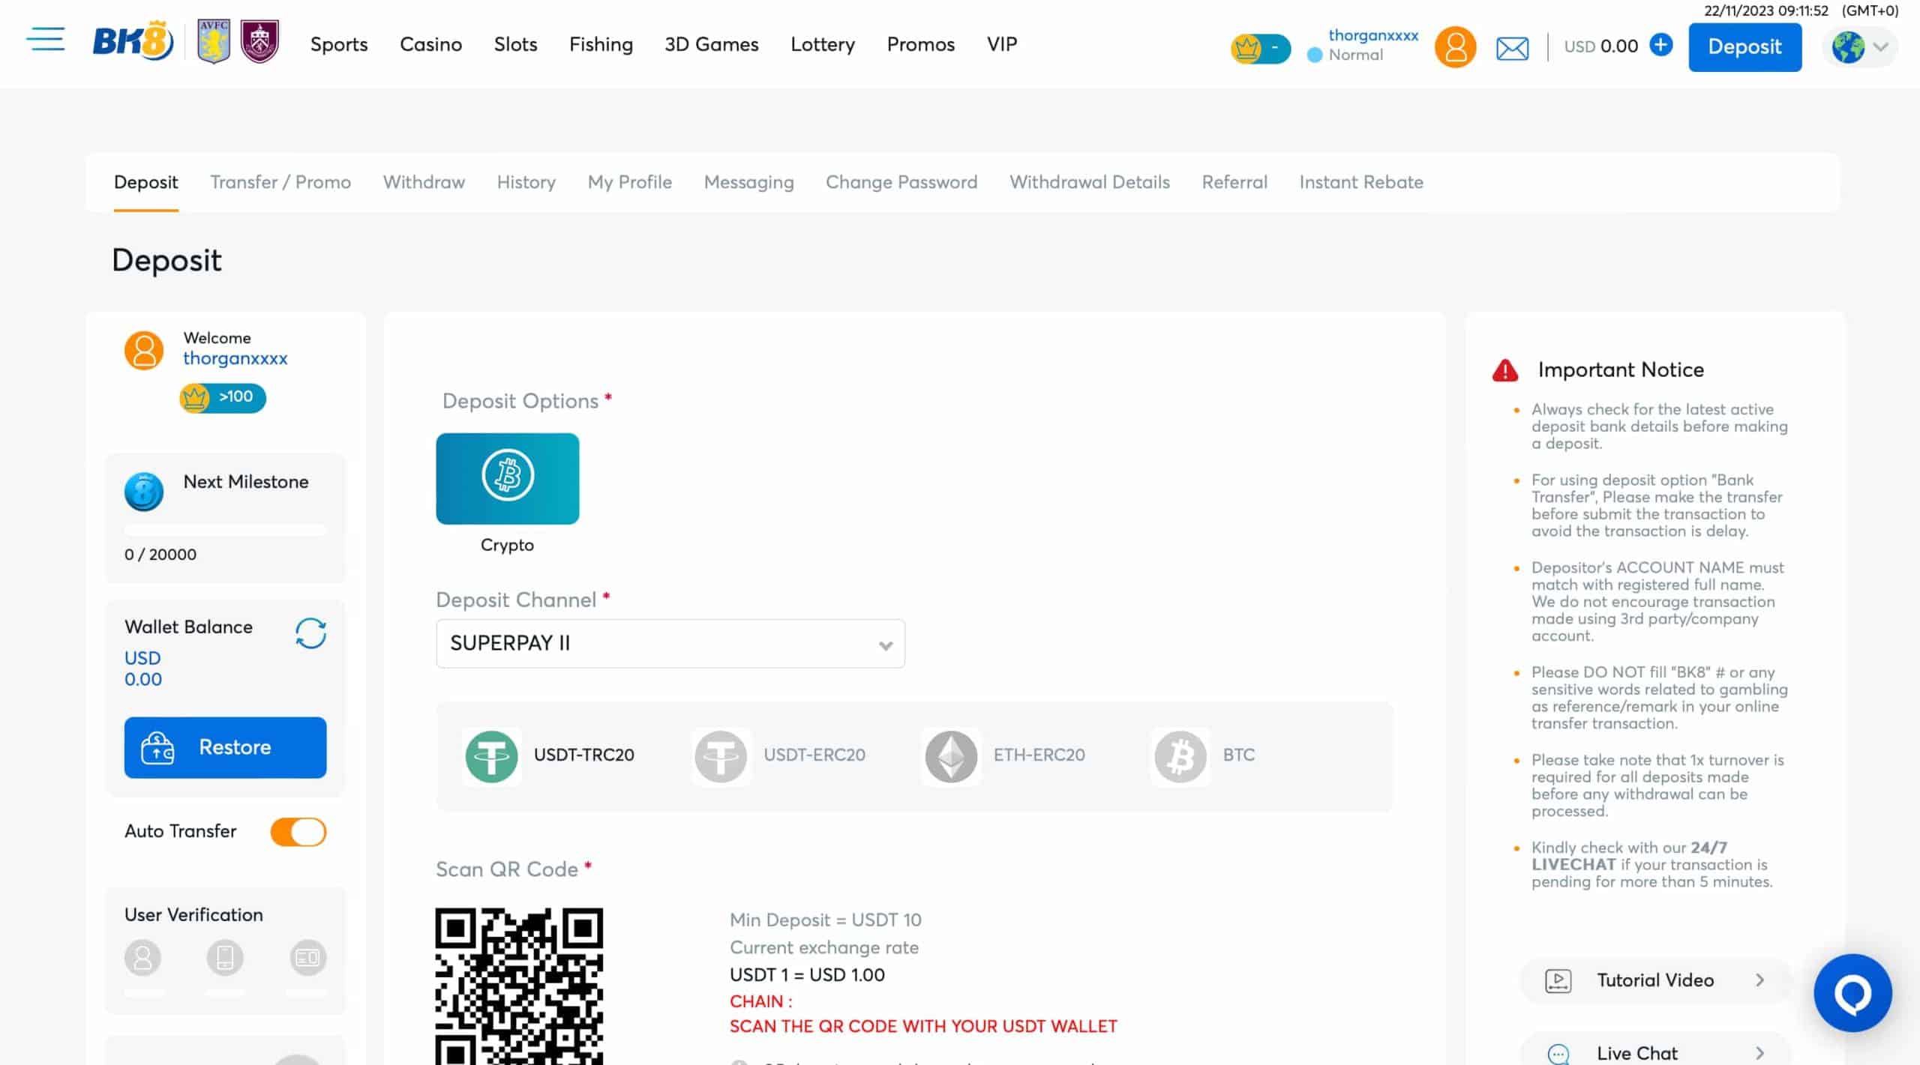
Task: Click the Aston Villa AVFC crest
Action: click(214, 41)
